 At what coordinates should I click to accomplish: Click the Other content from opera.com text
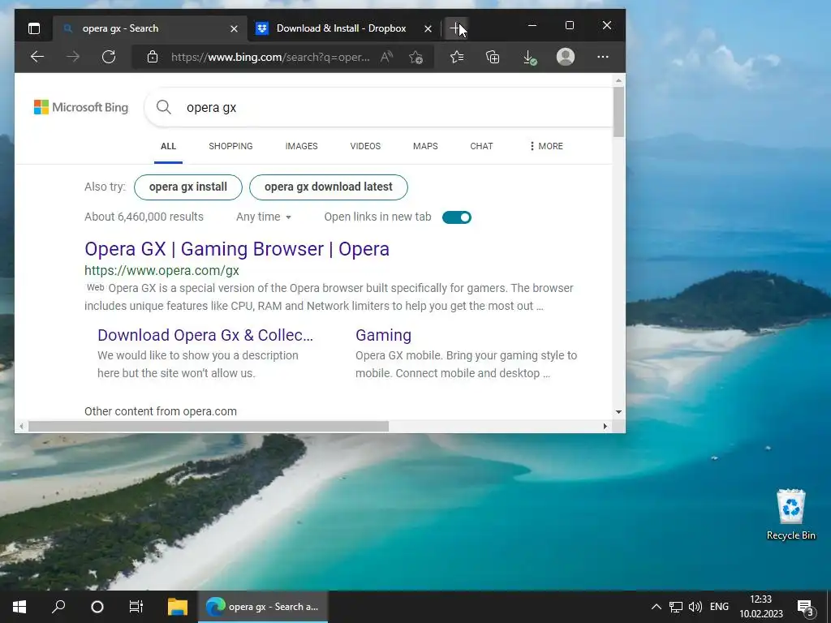[161, 411]
